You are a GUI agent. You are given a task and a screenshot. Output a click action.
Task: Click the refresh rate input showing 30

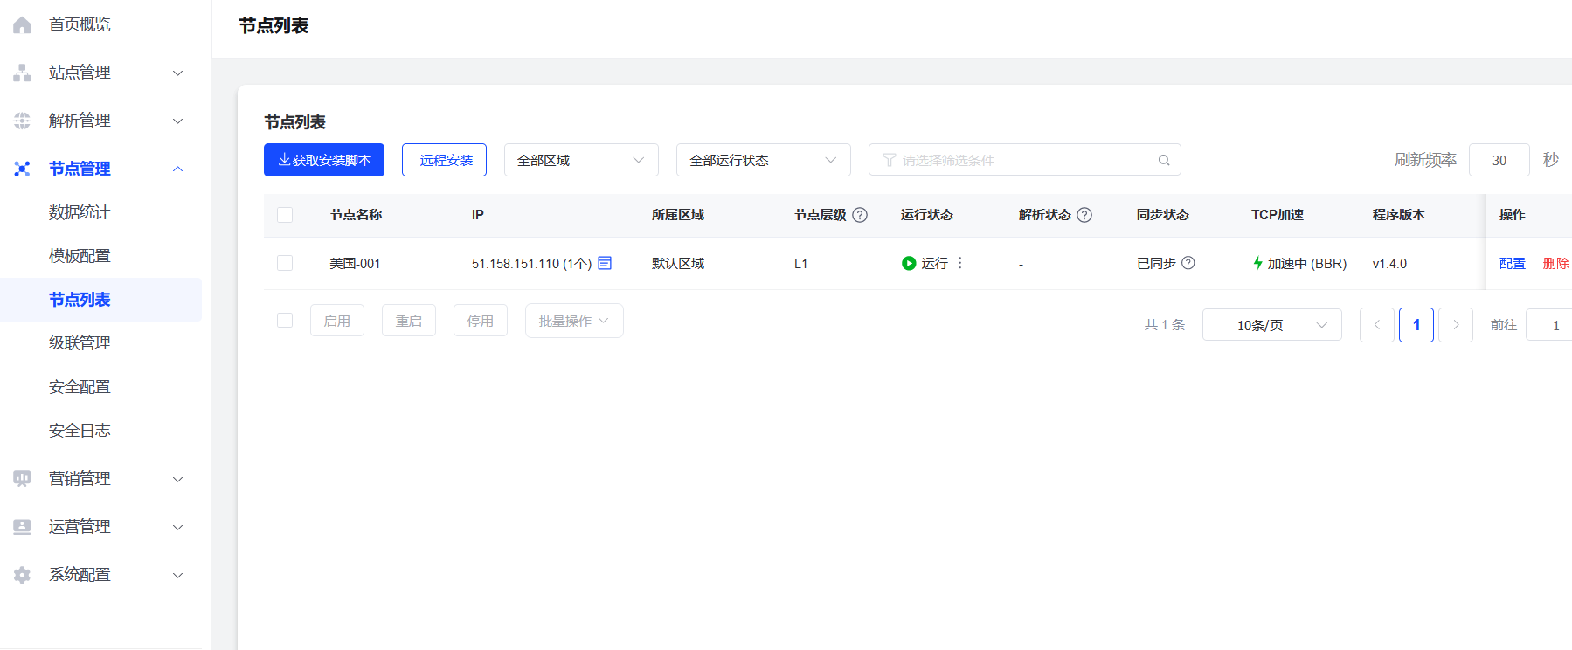pyautogui.click(x=1499, y=160)
